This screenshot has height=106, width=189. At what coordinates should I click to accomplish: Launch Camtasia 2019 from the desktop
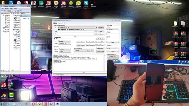pyautogui.click(x=11, y=96)
